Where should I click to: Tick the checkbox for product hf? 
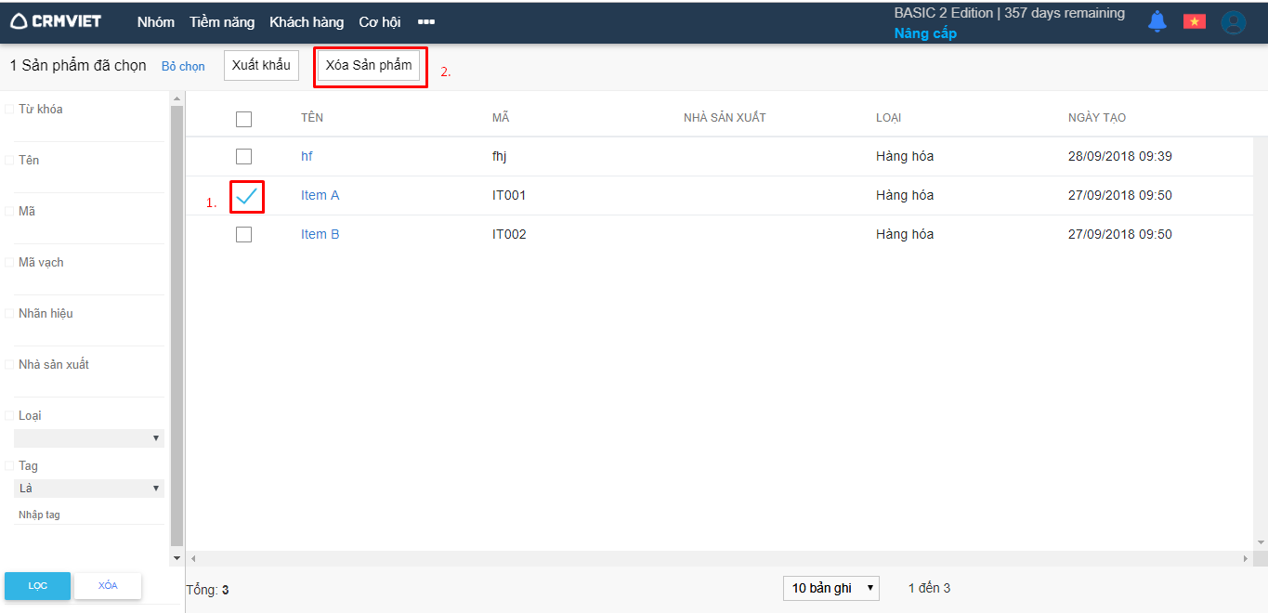243,156
